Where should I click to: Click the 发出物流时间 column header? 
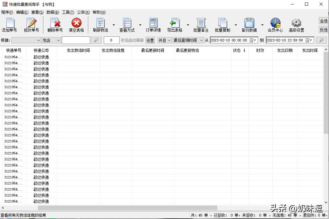[x=78, y=50]
